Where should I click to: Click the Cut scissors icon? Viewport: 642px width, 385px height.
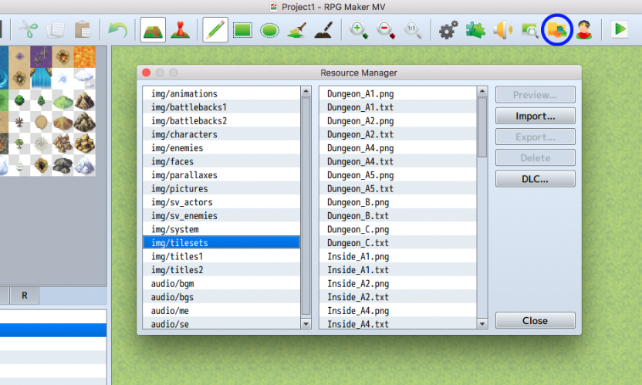click(x=29, y=29)
